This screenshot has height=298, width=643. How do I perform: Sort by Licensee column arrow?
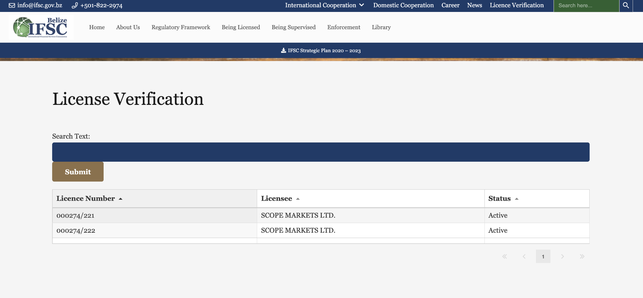(298, 199)
